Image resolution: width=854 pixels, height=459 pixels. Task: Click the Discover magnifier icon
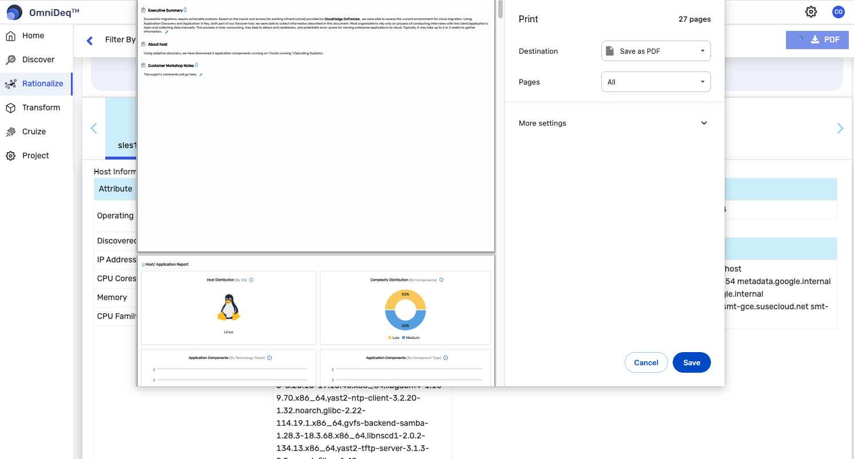point(10,60)
